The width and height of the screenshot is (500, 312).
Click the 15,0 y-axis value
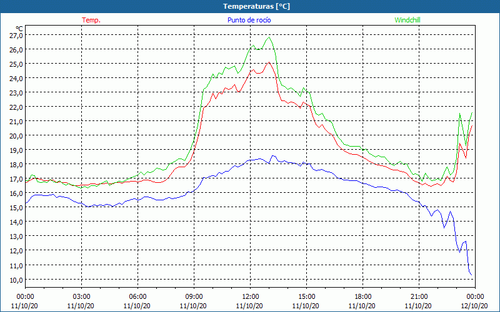(x=16, y=208)
